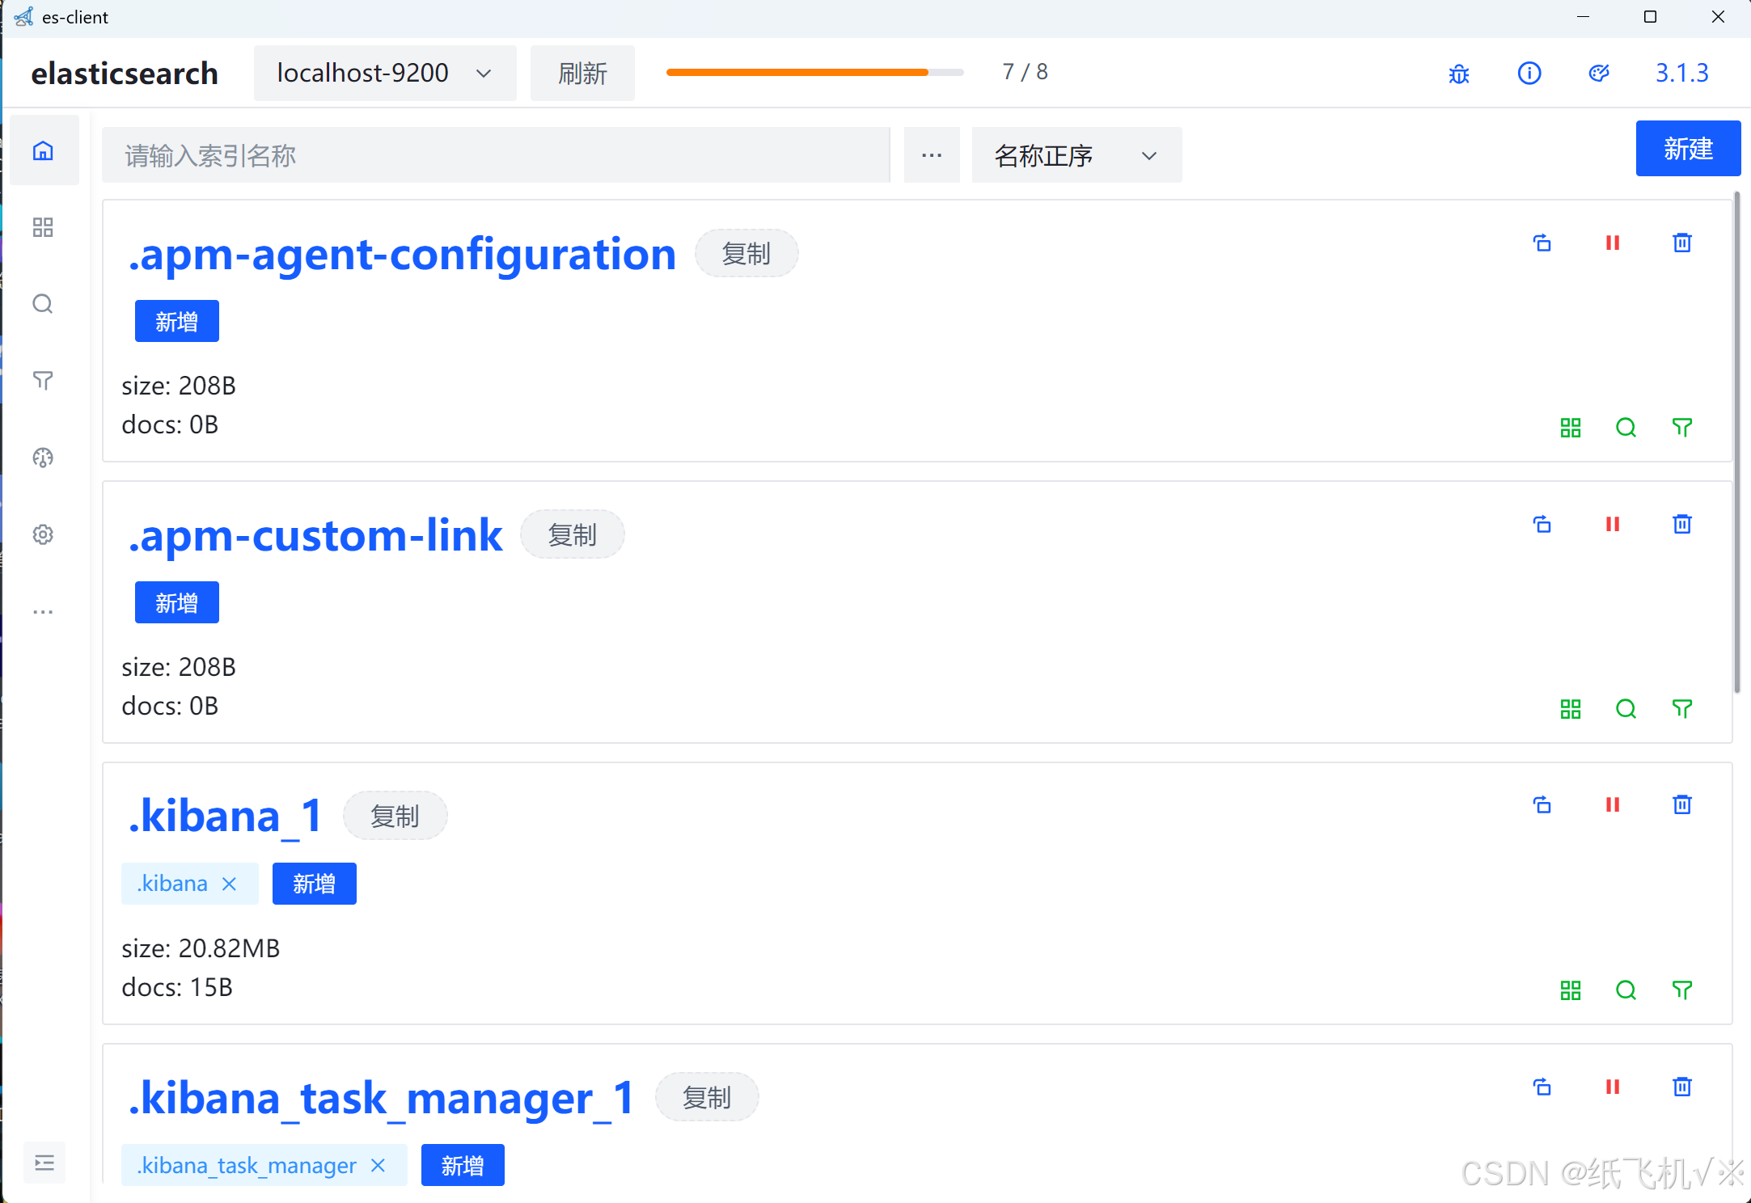Pause/close index .apm-agent-configuration
The height and width of the screenshot is (1203, 1751).
(x=1613, y=243)
